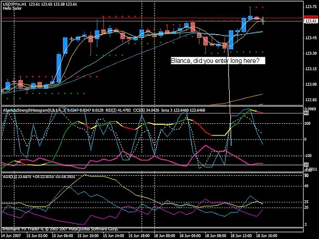319x239 pixels.
Task: Click the '18 Jun 08:00' time axis label
Action: 216,236
